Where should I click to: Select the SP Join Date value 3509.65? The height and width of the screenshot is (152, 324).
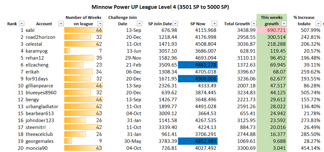(x=168, y=65)
